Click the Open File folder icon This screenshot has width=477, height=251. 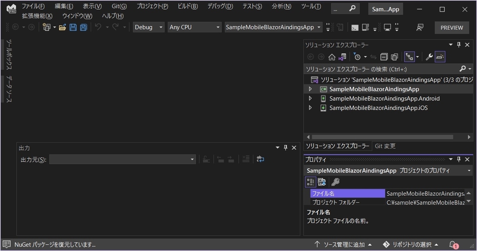pyautogui.click(x=62, y=27)
